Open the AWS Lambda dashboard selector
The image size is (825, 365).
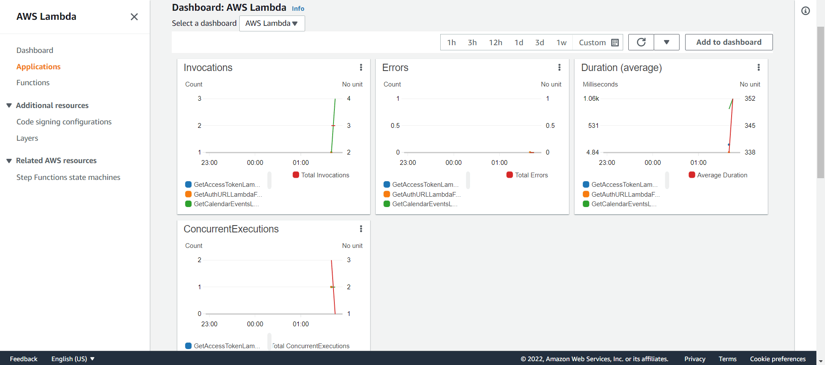[272, 24]
